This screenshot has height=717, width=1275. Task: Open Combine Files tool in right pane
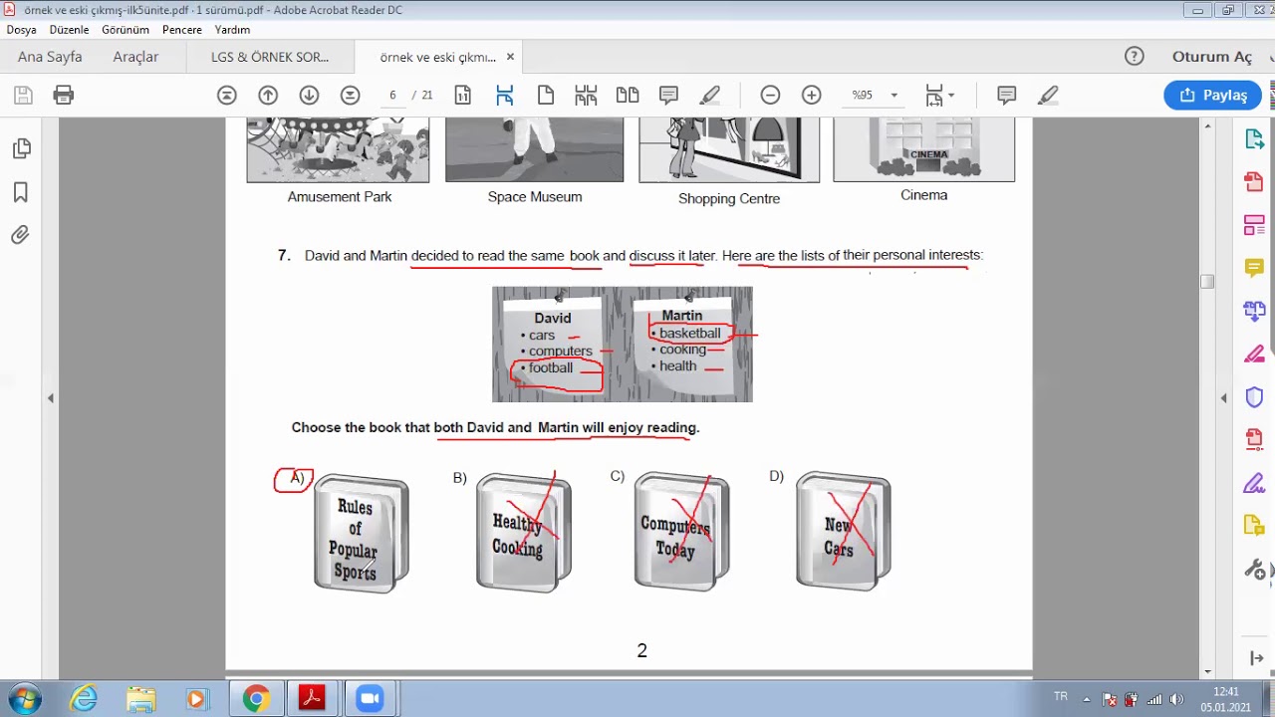coord(1254,311)
